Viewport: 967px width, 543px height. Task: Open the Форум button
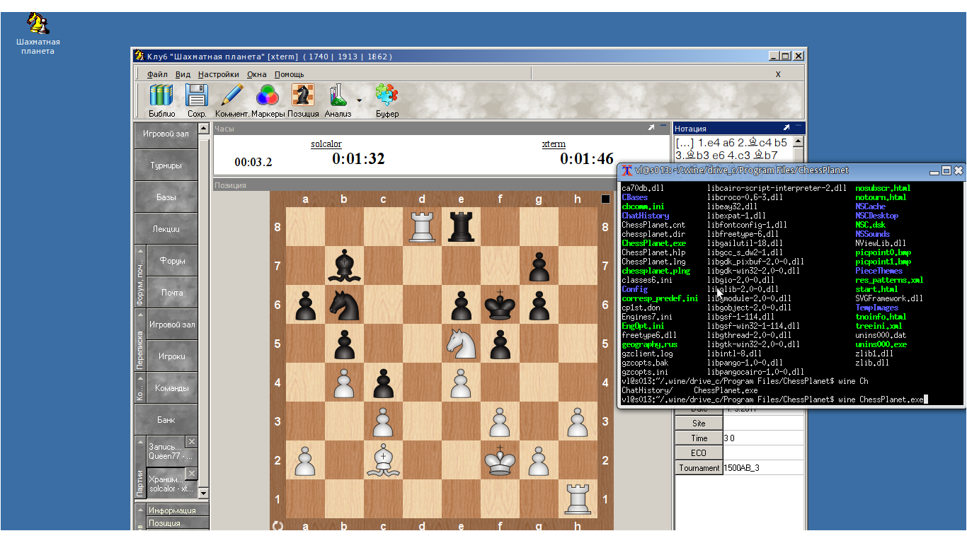coord(172,261)
